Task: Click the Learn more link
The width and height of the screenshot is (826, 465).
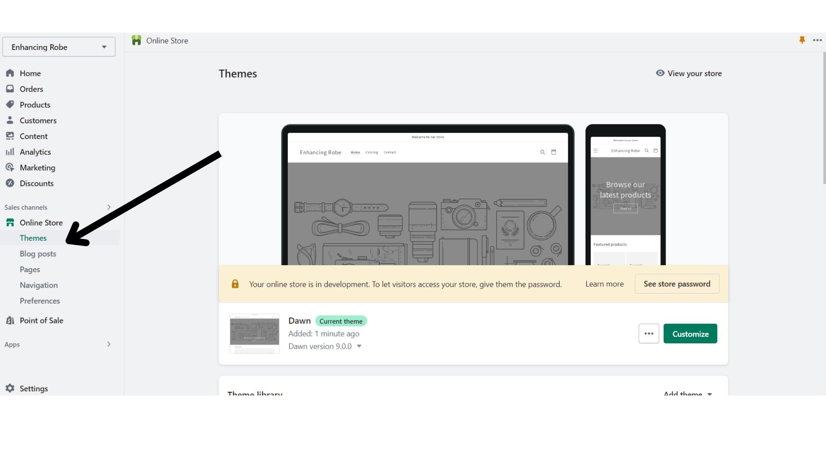Action: (x=604, y=284)
